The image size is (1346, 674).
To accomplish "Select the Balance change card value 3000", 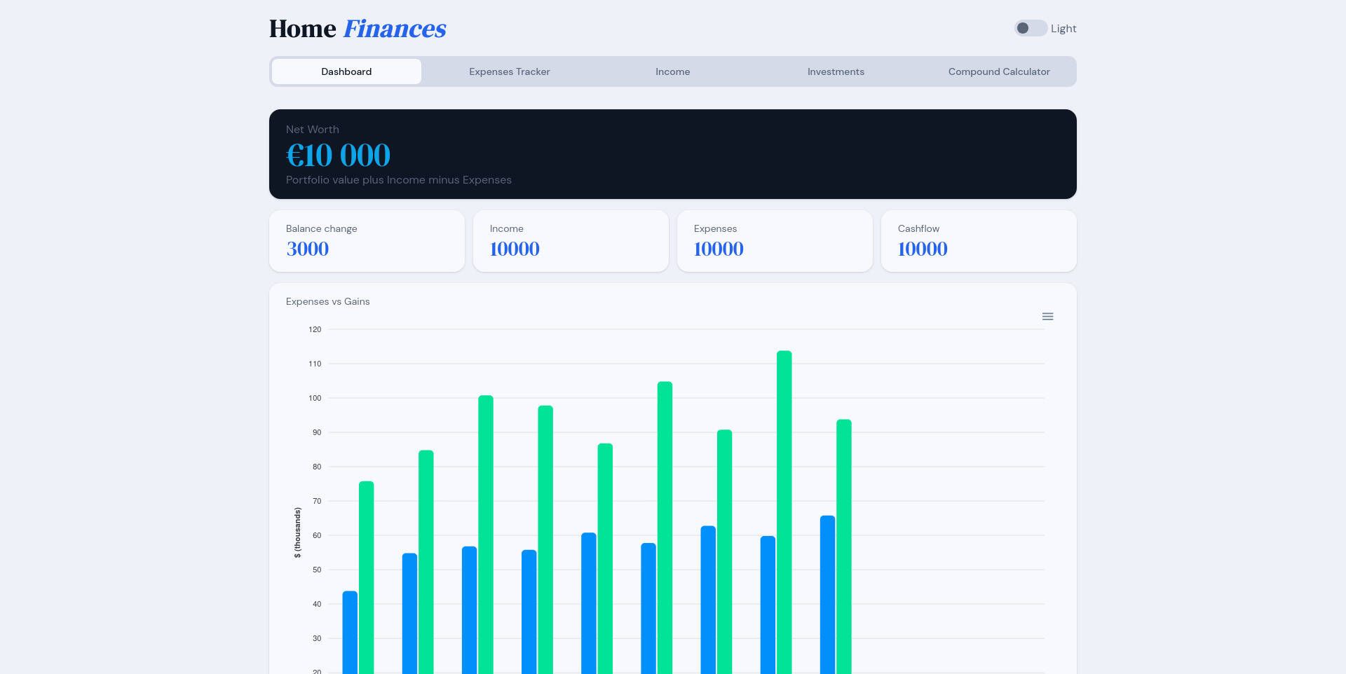I will [x=307, y=249].
